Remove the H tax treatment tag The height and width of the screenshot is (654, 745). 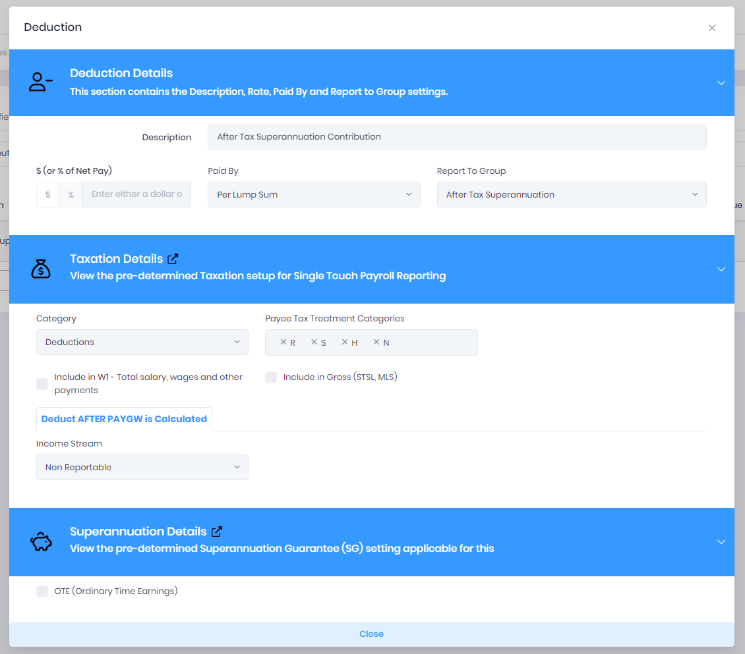[x=345, y=342]
